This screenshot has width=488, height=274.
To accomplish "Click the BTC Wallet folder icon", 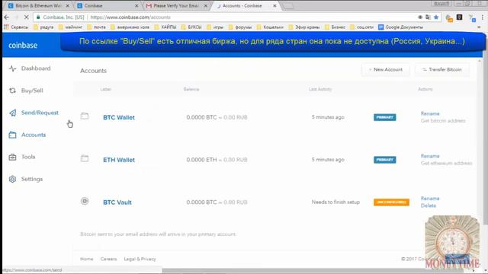I will tap(85, 116).
